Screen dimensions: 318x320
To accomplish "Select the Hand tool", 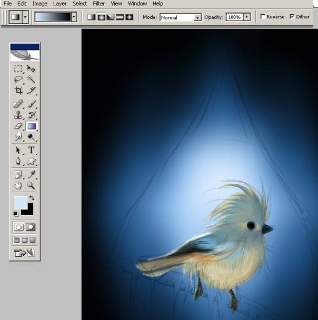I will (18, 185).
